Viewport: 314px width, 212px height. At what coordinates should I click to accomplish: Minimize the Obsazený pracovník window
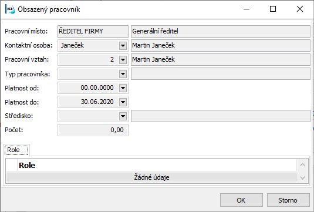pos(247,9)
